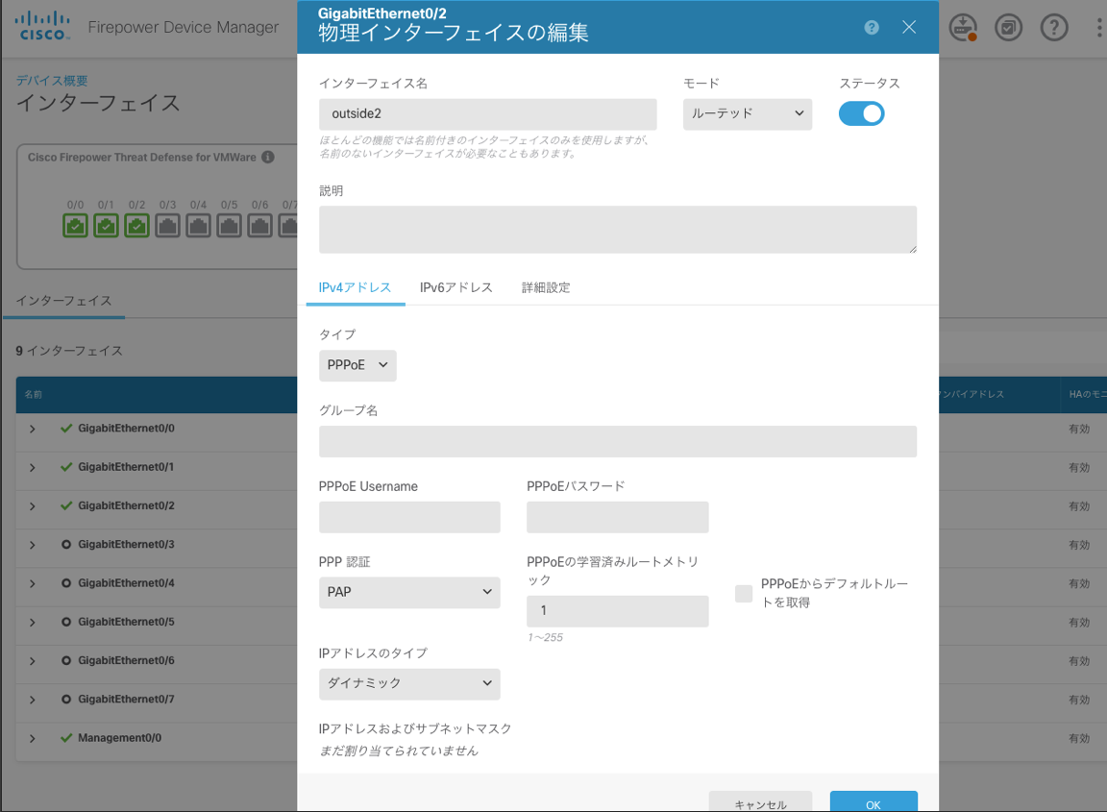
Task: Open the モード dropdown showing ルーテッド
Action: [x=748, y=113]
